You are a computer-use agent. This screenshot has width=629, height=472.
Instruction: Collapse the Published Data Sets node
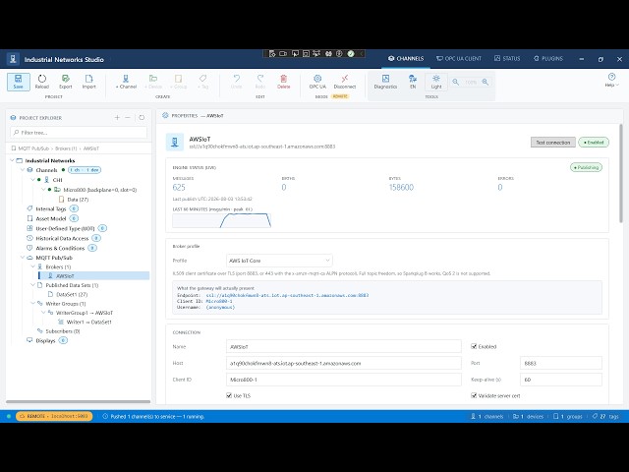point(32,285)
